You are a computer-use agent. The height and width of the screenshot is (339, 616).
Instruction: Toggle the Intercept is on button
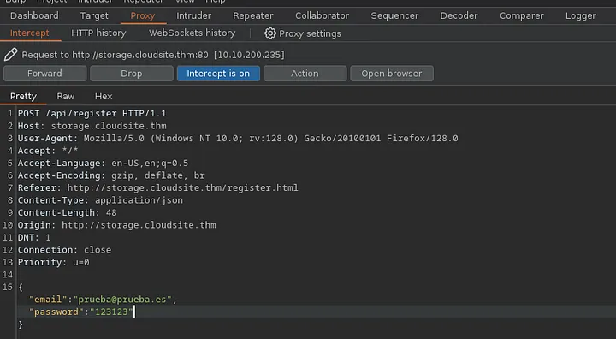pyautogui.click(x=218, y=74)
